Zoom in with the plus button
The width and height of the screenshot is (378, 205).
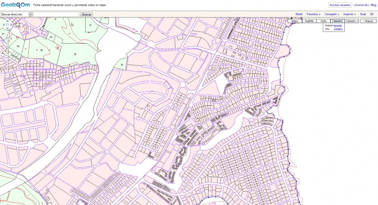click(x=8, y=35)
